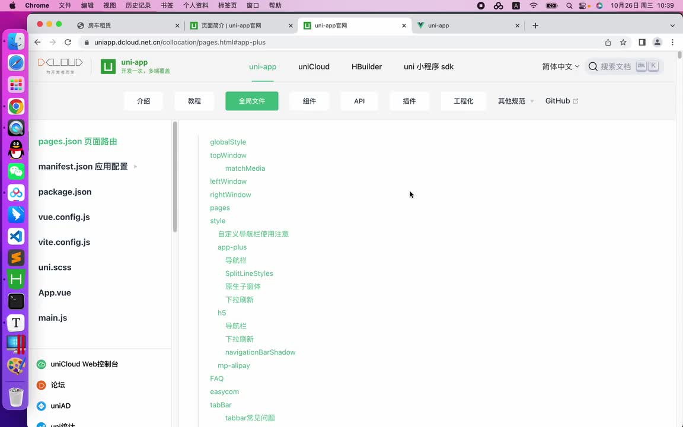
Task: Select the HBuilder top nav item
Action: click(x=367, y=66)
